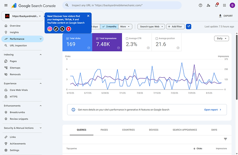This screenshot has width=238, height=155.
Task: Open the Search type: Web dropdown
Action: point(151,27)
